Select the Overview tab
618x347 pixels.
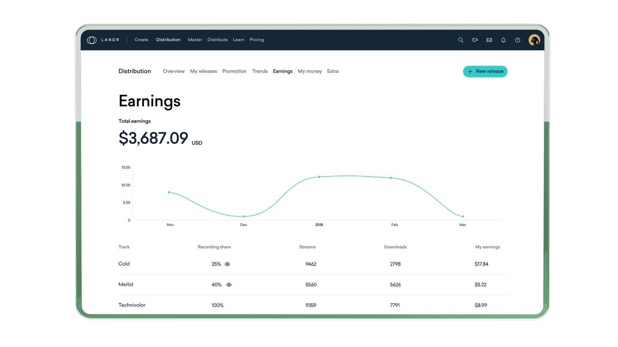point(173,72)
